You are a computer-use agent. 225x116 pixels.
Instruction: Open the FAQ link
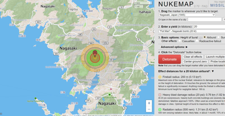(x=205, y=5)
